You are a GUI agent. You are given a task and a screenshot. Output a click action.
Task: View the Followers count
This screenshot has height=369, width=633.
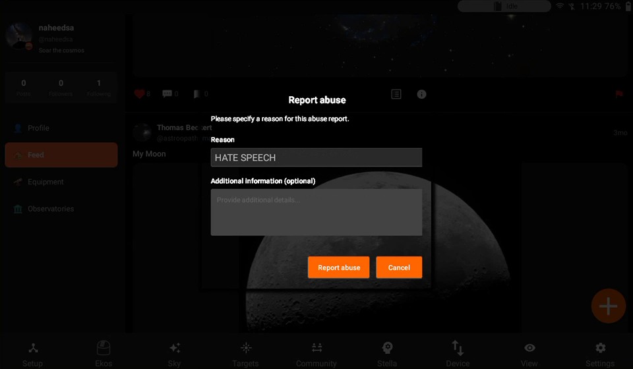[61, 88]
